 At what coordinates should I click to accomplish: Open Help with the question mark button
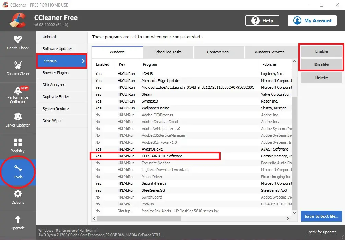coord(262,21)
